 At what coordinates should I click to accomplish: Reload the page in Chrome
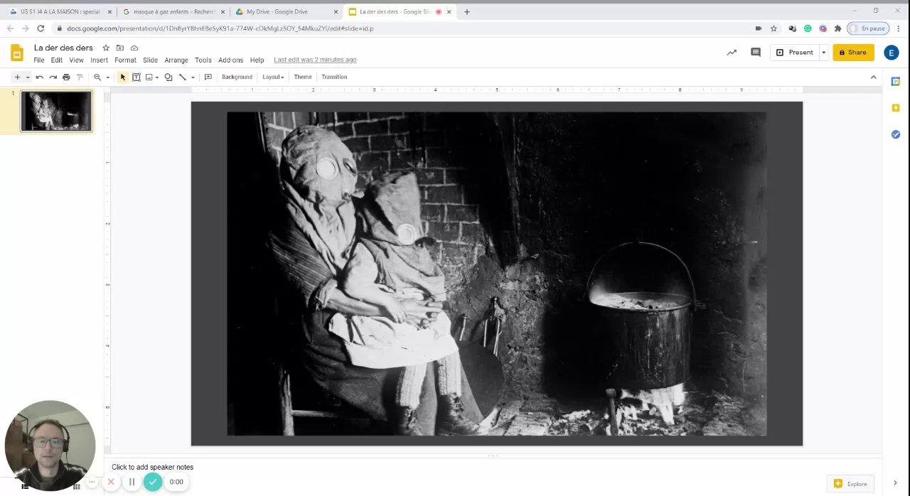[x=41, y=28]
